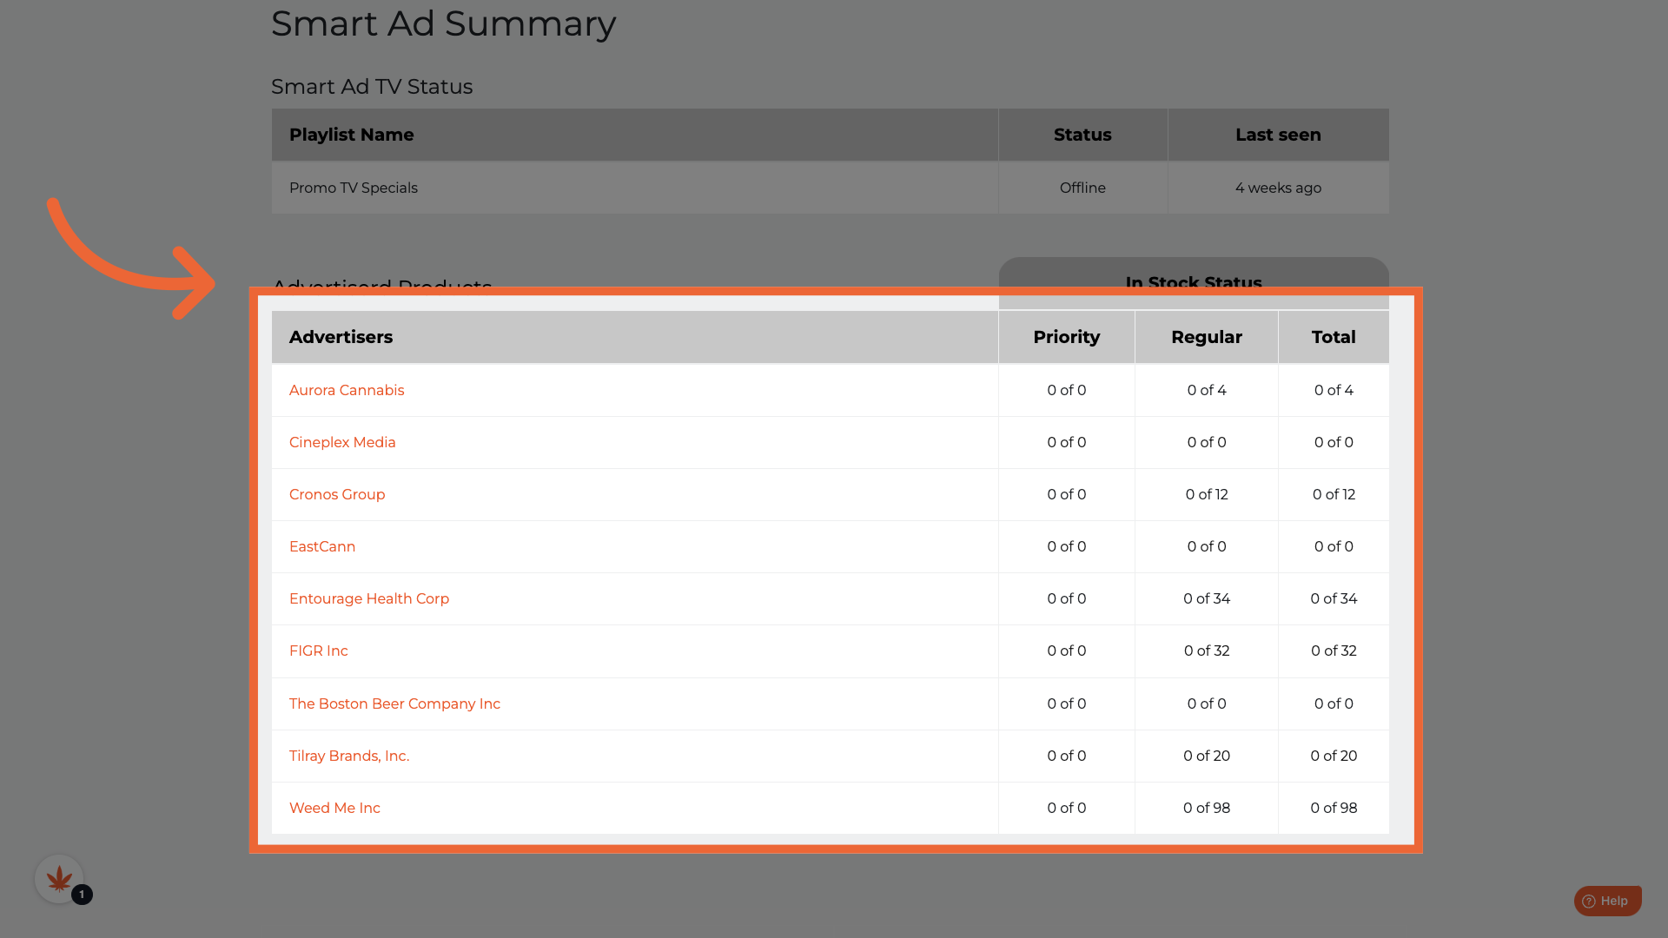Click the notification badge showing 1
Screen dimensions: 1668x938
82,894
